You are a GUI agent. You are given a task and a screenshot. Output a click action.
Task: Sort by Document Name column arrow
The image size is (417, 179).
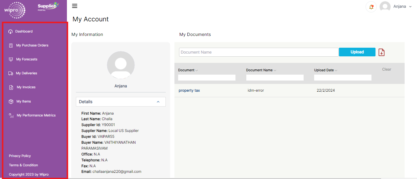[275, 70]
